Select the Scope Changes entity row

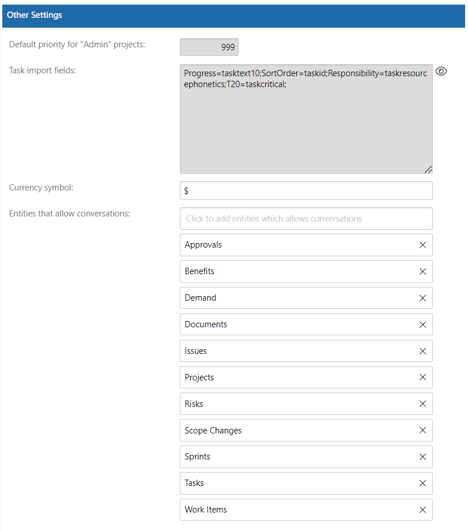[306, 430]
